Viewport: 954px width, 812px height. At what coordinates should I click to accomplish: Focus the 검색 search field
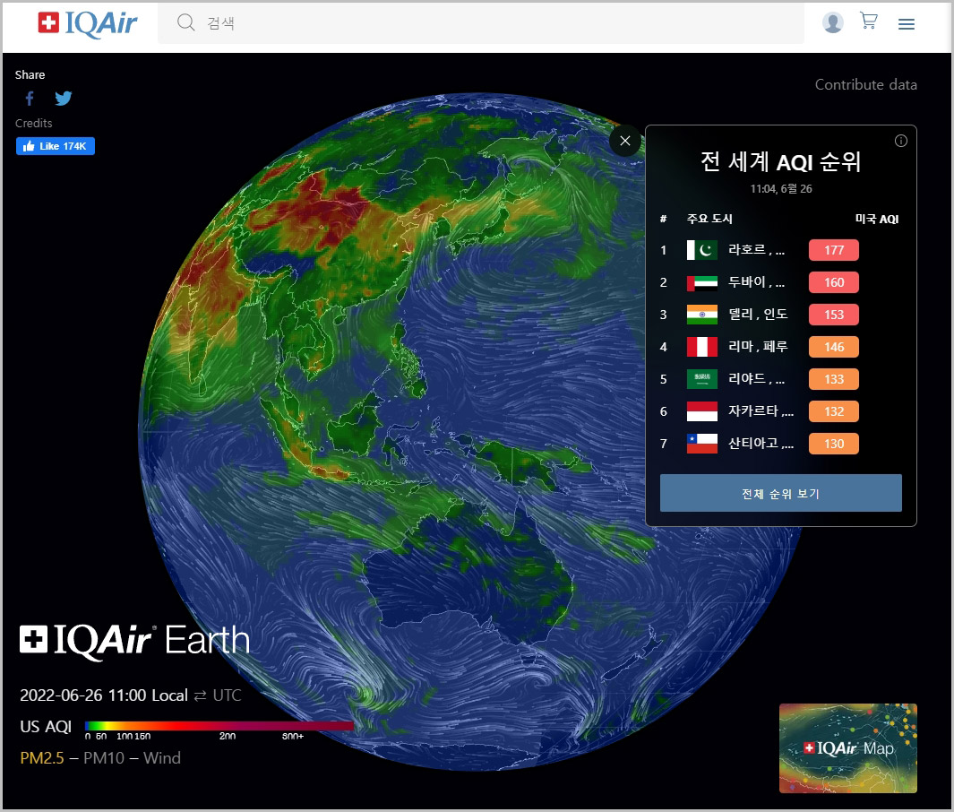[481, 23]
